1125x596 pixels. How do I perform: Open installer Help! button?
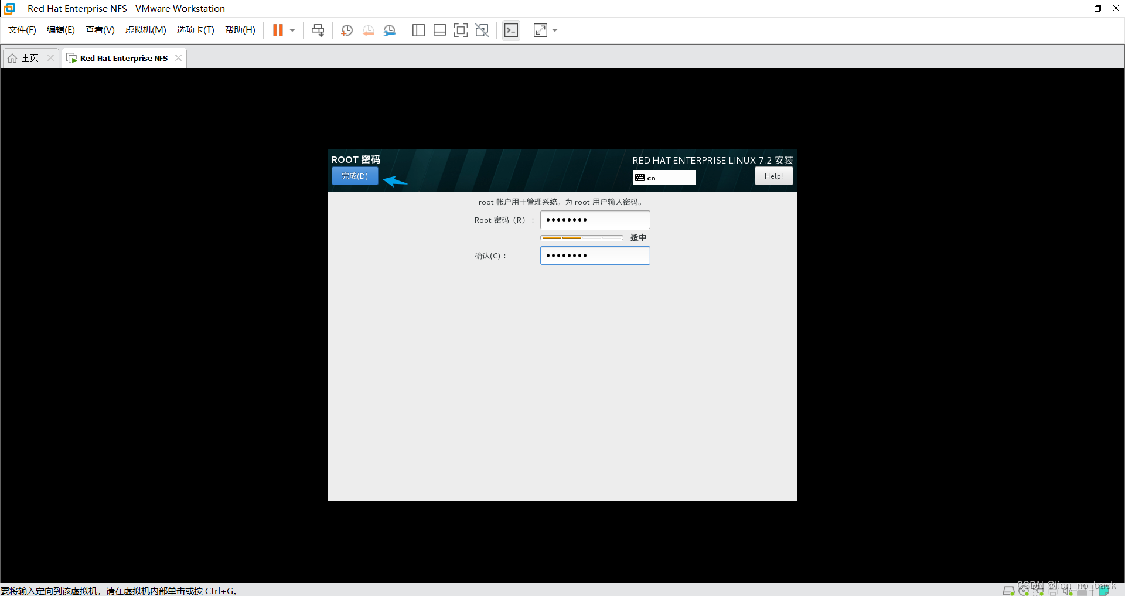click(773, 176)
